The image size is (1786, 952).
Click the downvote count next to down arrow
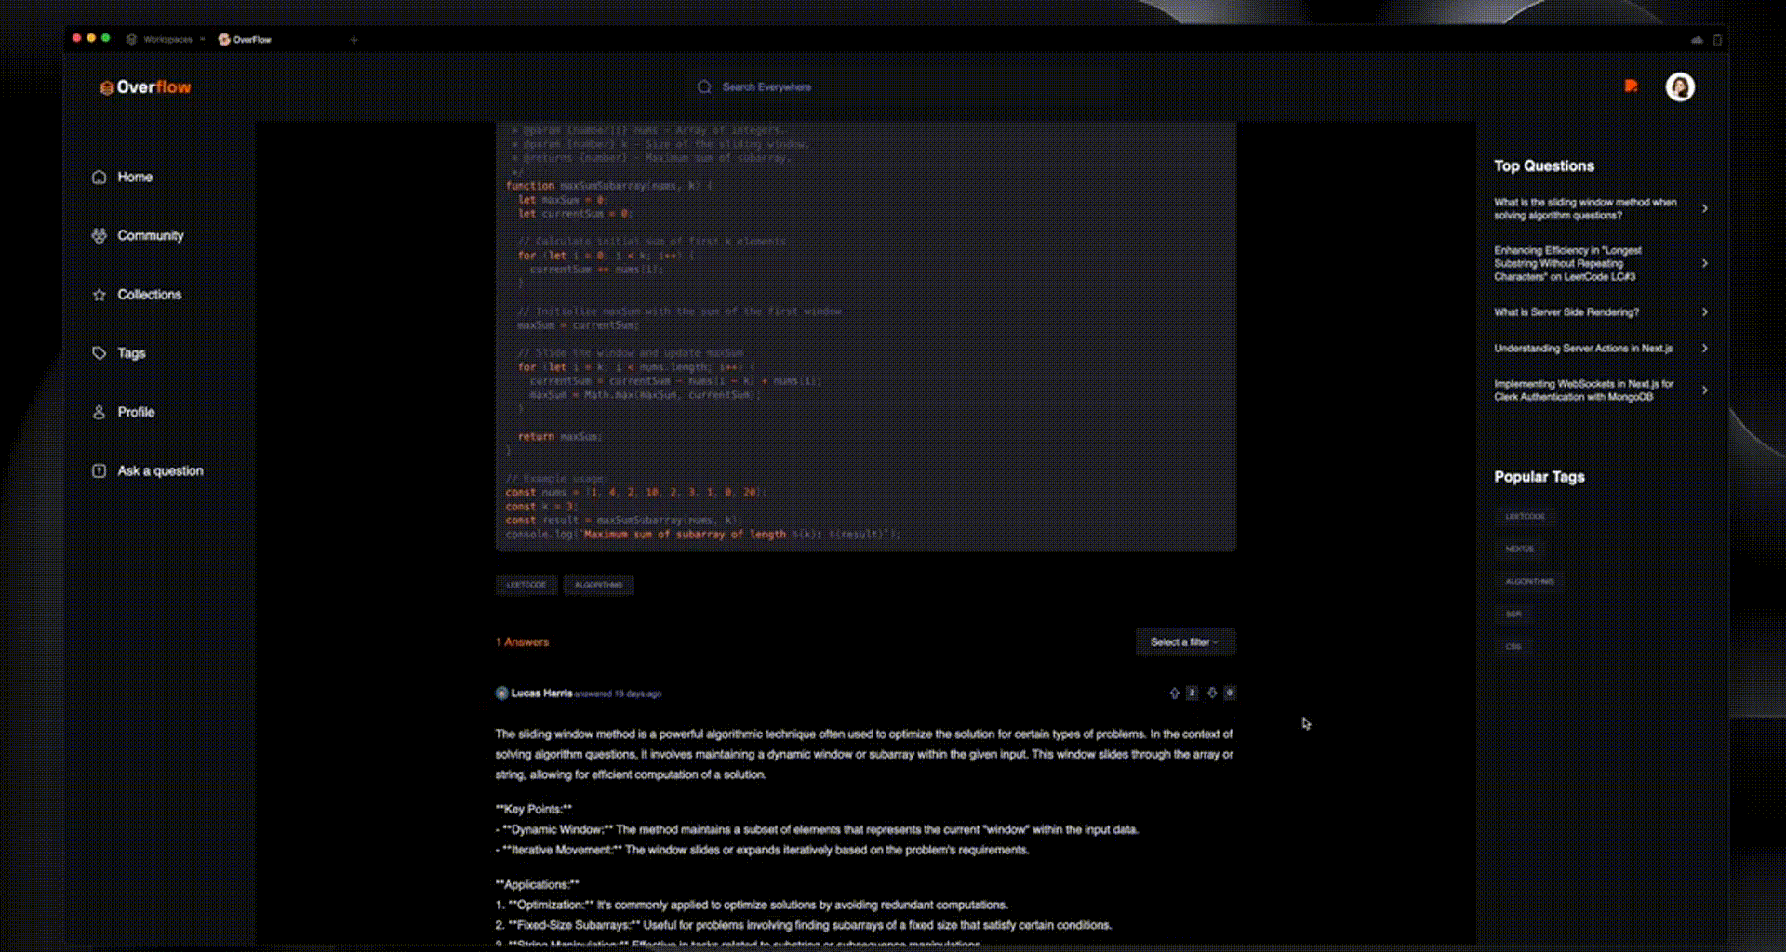(x=1230, y=693)
